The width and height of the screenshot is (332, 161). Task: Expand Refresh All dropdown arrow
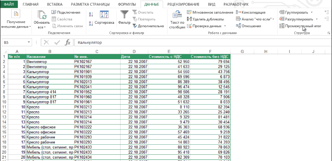45,27
